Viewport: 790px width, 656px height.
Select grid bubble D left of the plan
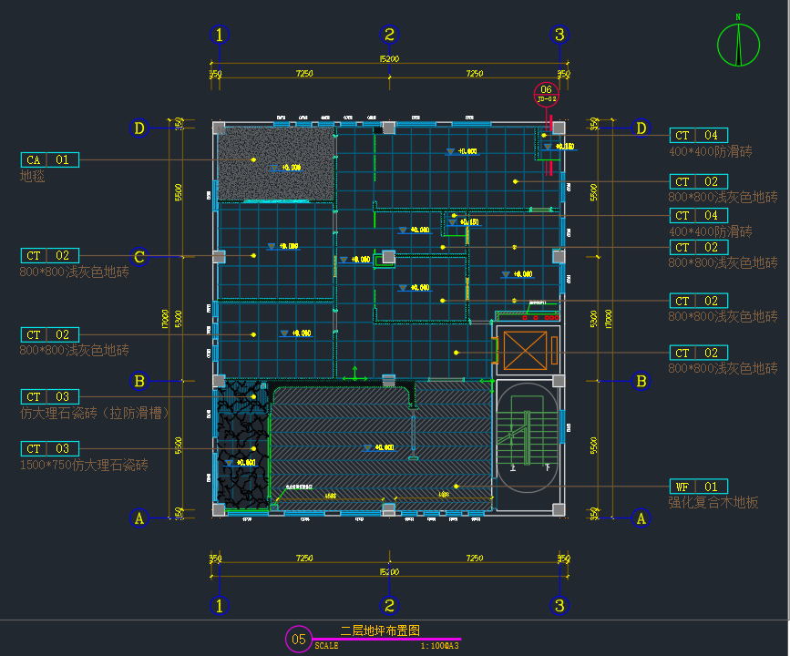(139, 128)
